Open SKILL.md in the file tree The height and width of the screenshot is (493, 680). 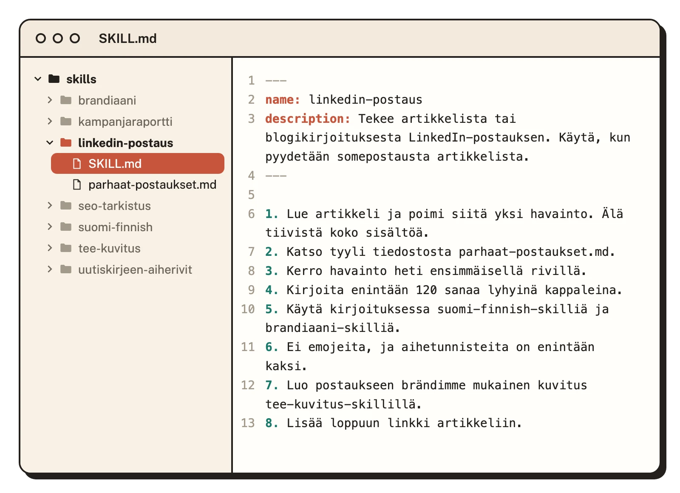point(138,164)
